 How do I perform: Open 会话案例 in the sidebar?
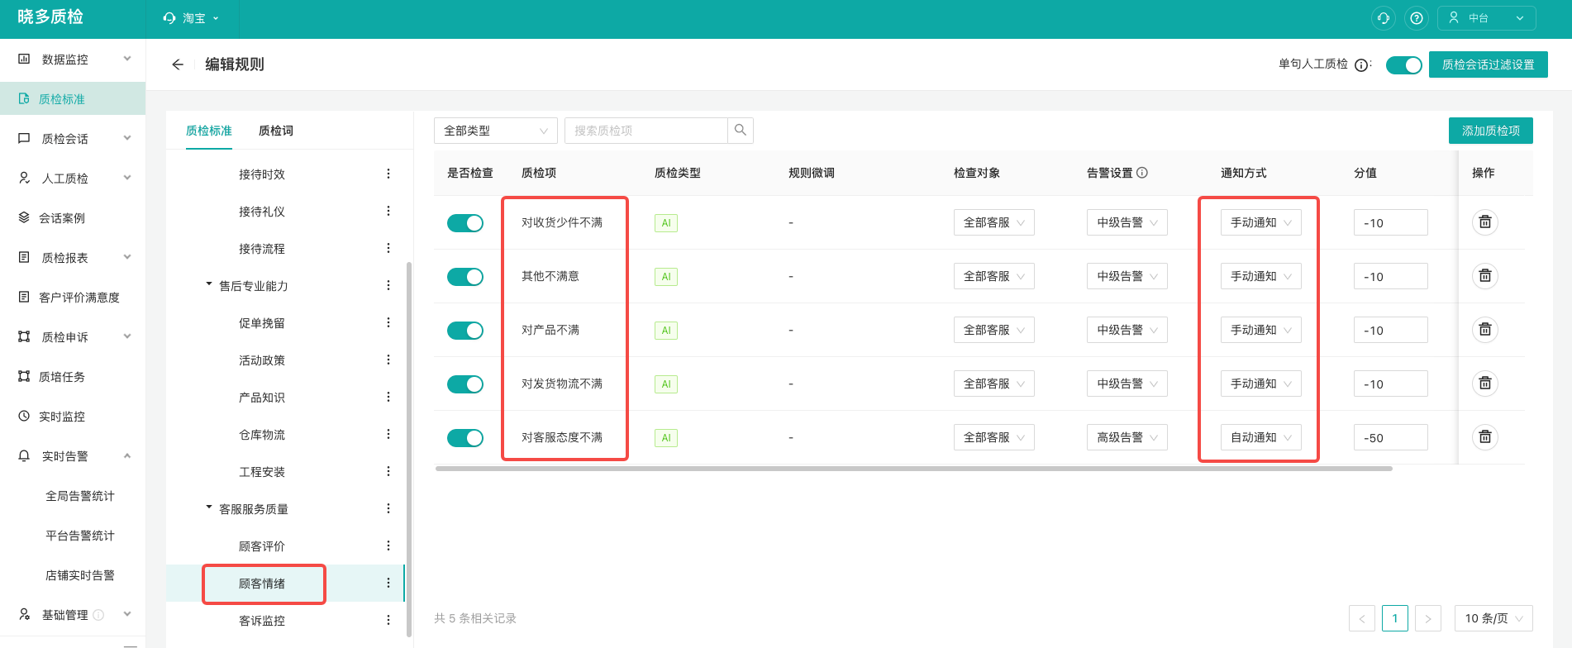tap(73, 218)
